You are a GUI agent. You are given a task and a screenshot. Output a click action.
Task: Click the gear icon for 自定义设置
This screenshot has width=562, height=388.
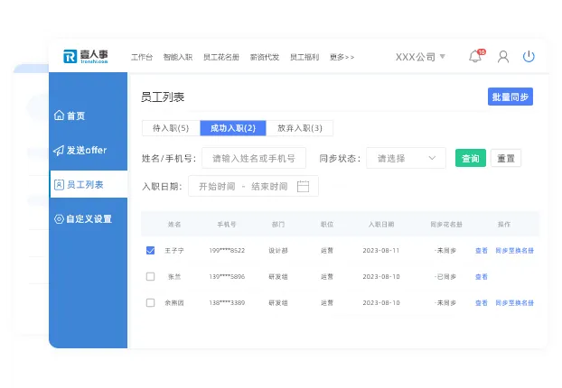pyautogui.click(x=59, y=219)
